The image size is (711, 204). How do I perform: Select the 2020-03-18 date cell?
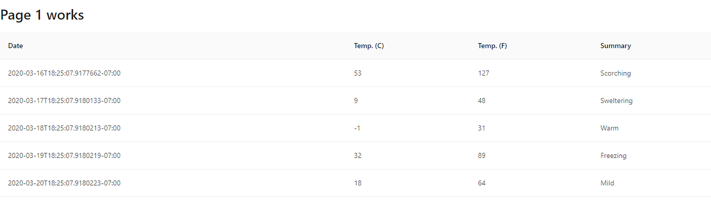point(64,128)
